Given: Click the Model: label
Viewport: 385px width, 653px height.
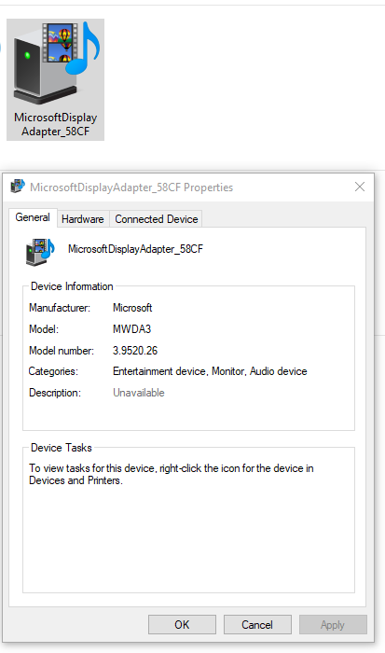Looking at the screenshot, I should coord(44,329).
